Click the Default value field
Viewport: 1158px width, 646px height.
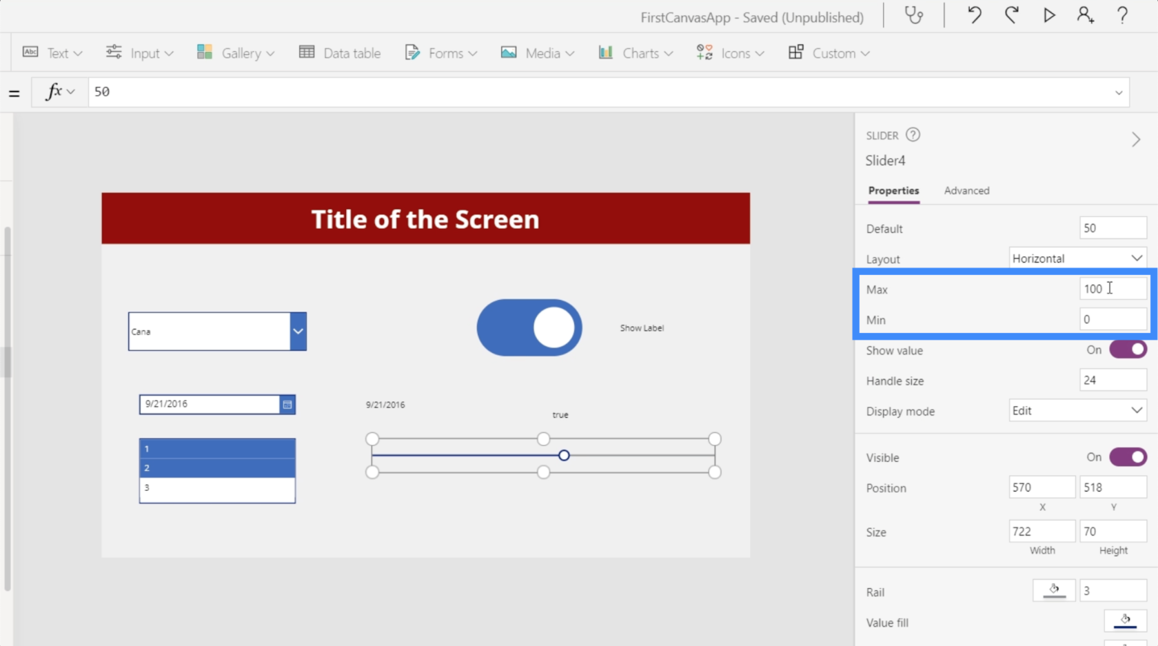1113,228
